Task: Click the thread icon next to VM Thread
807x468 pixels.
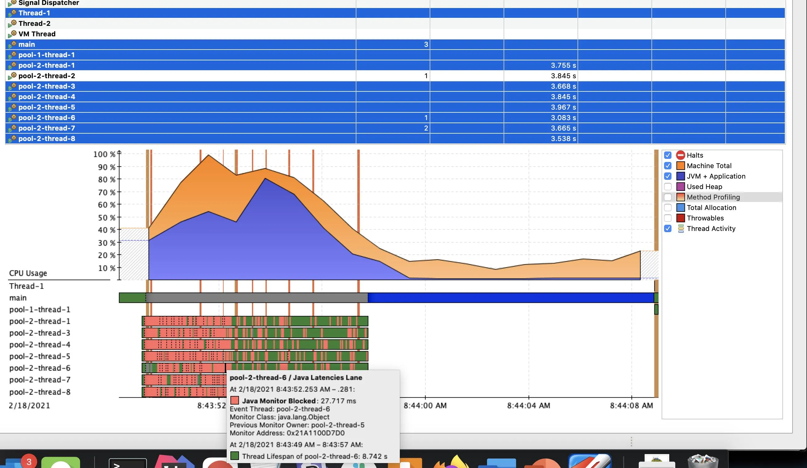Action: 13,34
